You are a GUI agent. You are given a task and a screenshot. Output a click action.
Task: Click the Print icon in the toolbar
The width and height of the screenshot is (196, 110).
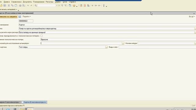coord(20,5)
